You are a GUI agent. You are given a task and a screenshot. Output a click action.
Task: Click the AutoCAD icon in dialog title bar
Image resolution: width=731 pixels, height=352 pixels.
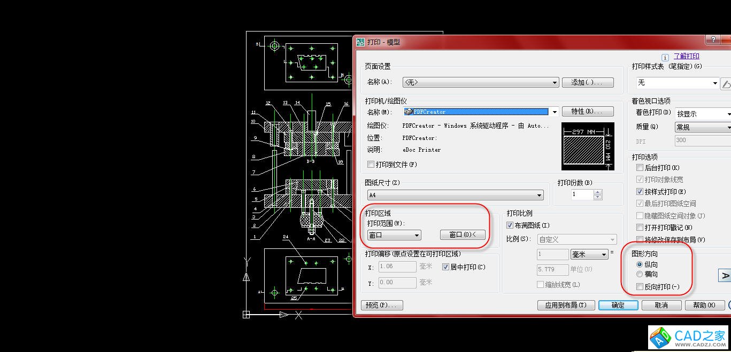click(360, 42)
